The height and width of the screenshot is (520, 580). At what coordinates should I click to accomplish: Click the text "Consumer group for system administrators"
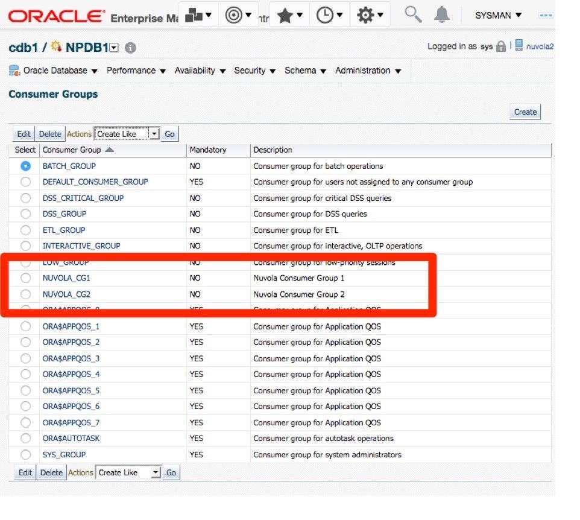327,454
